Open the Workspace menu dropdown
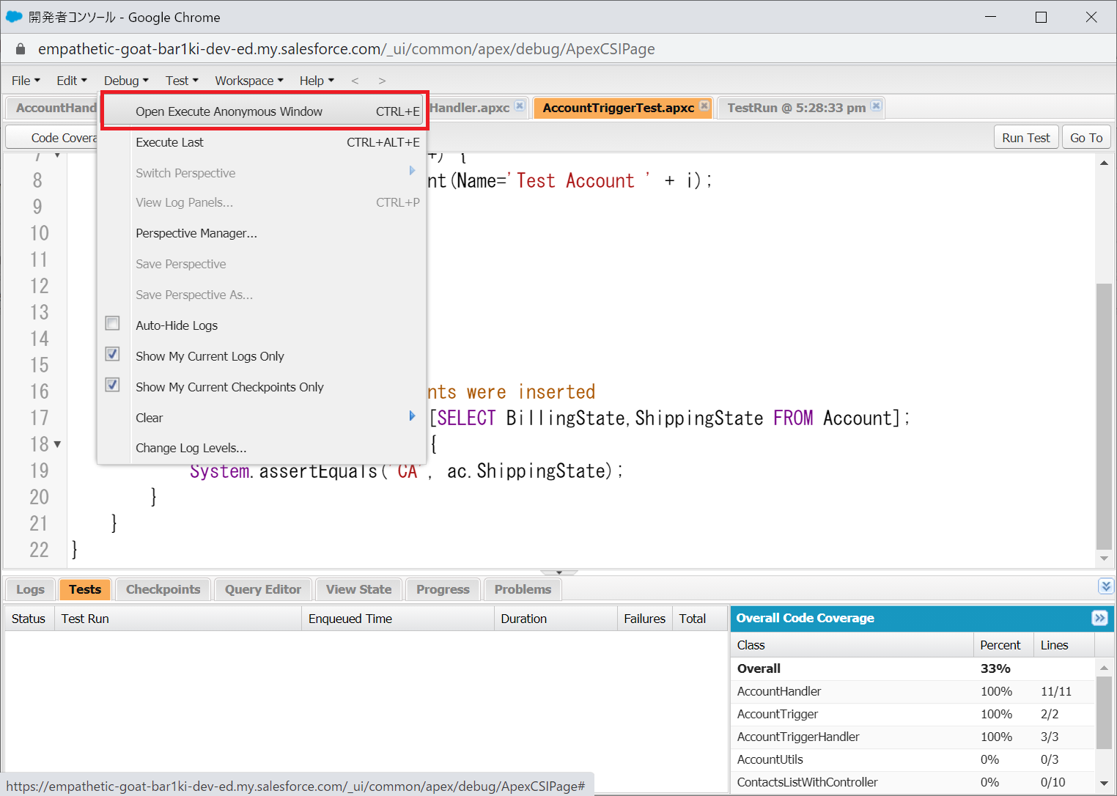This screenshot has width=1117, height=796. 249,81
